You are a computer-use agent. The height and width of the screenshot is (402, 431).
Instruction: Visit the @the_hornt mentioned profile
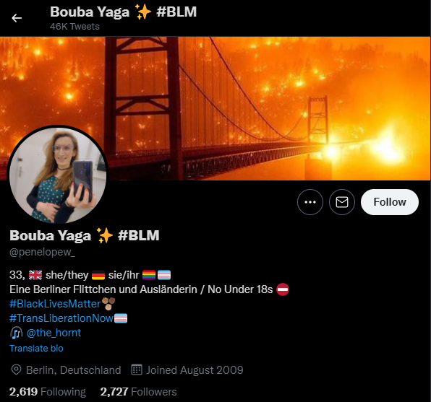click(x=54, y=333)
